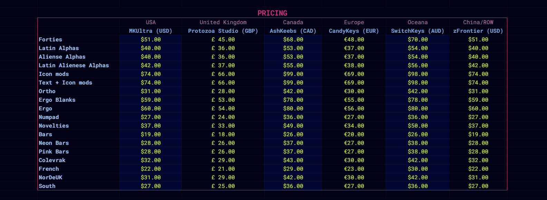Click the Bars price in Europe column

click(354, 134)
